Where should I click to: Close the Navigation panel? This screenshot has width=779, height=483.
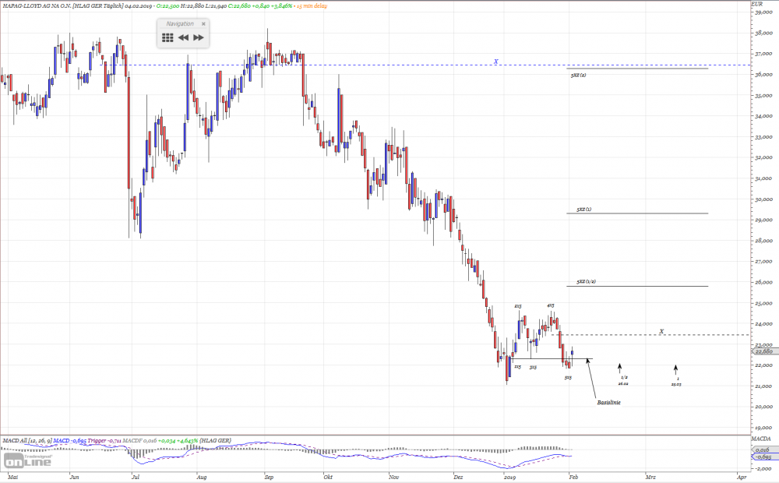203,24
